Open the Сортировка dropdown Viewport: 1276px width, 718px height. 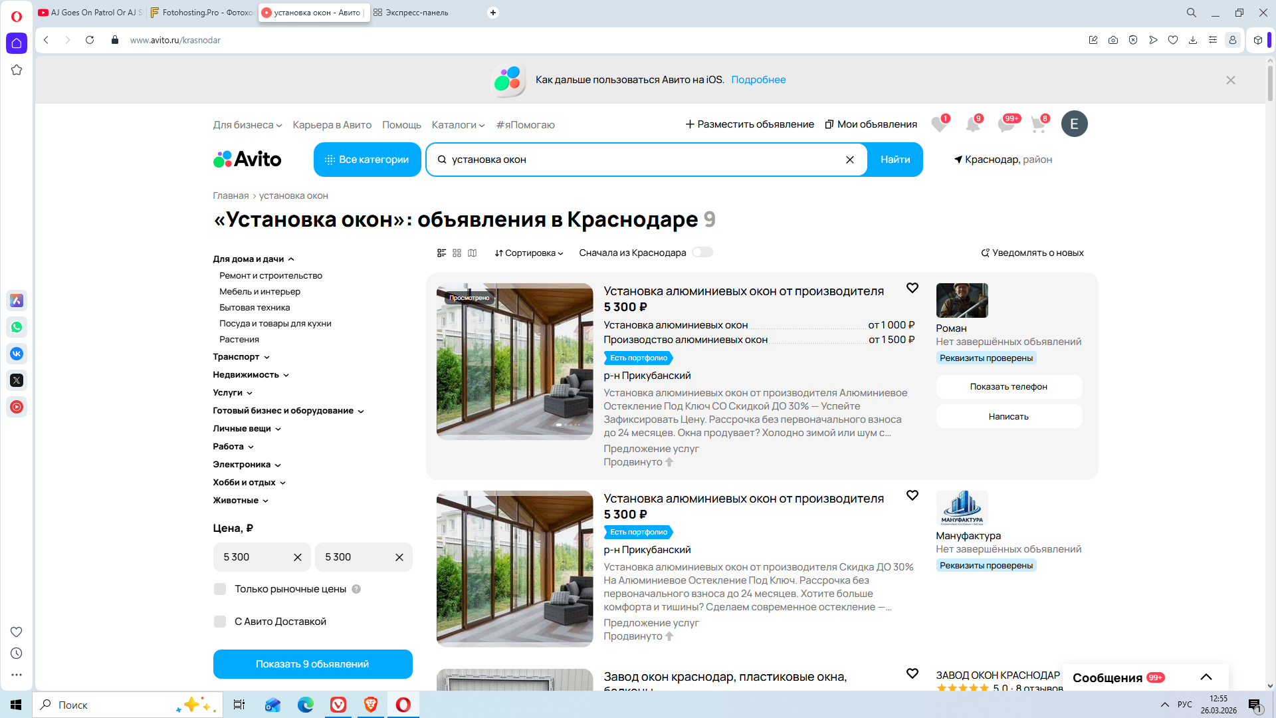(x=529, y=253)
